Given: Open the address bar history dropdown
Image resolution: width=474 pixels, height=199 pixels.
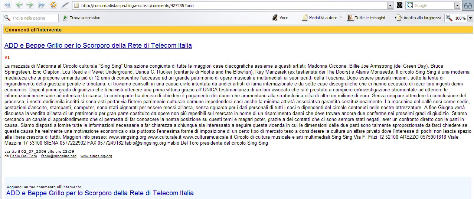Looking at the screenshot, I should [x=390, y=6].
